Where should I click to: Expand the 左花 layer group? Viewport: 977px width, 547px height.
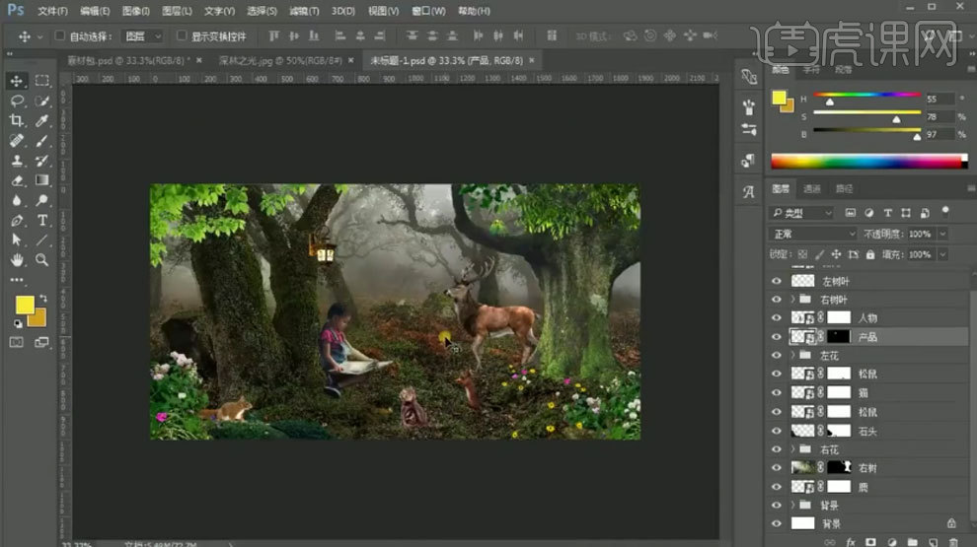[x=793, y=356]
